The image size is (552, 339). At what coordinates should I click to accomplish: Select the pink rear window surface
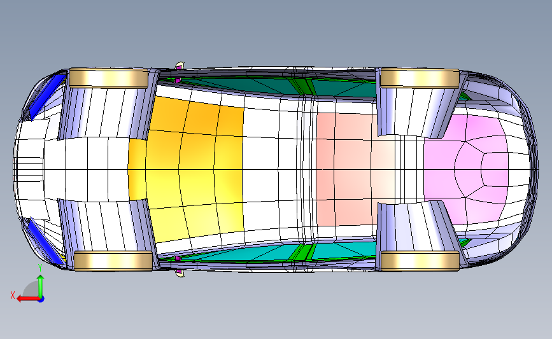click(467, 169)
